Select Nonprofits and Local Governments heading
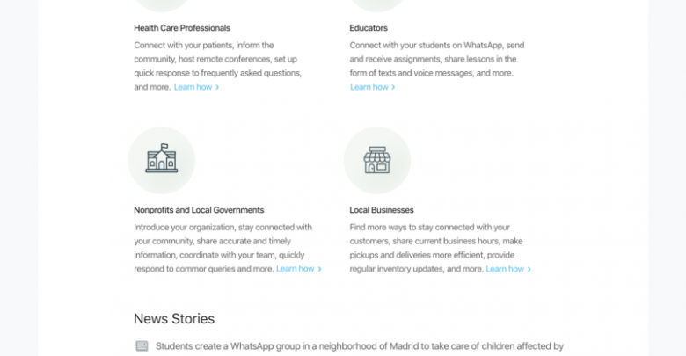This screenshot has width=686, height=356. click(199, 210)
